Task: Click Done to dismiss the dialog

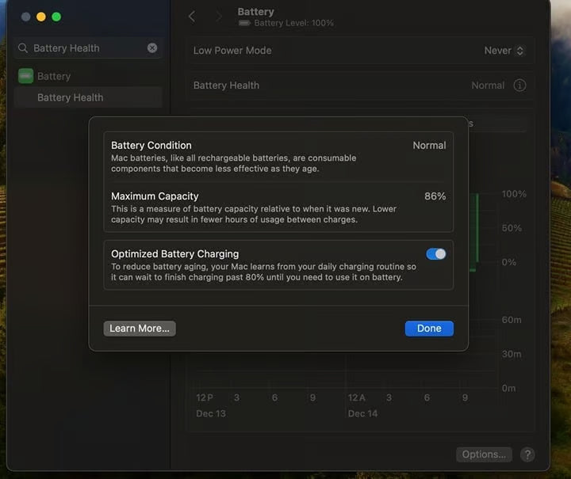Action: 429,329
